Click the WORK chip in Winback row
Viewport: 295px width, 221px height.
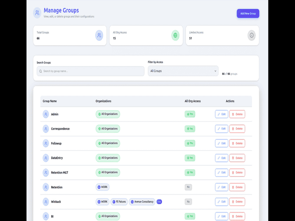click(x=103, y=202)
